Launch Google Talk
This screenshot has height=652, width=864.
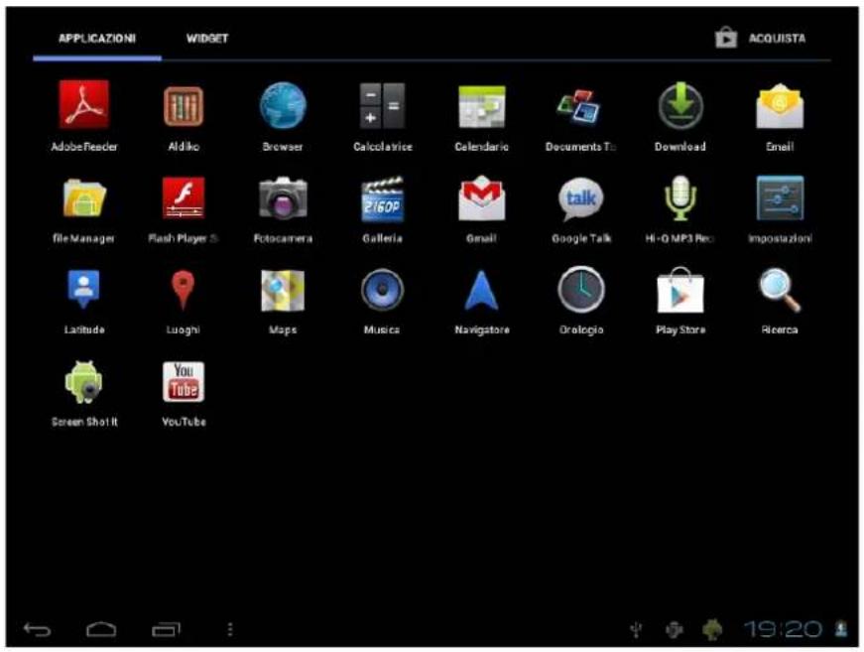[580, 198]
